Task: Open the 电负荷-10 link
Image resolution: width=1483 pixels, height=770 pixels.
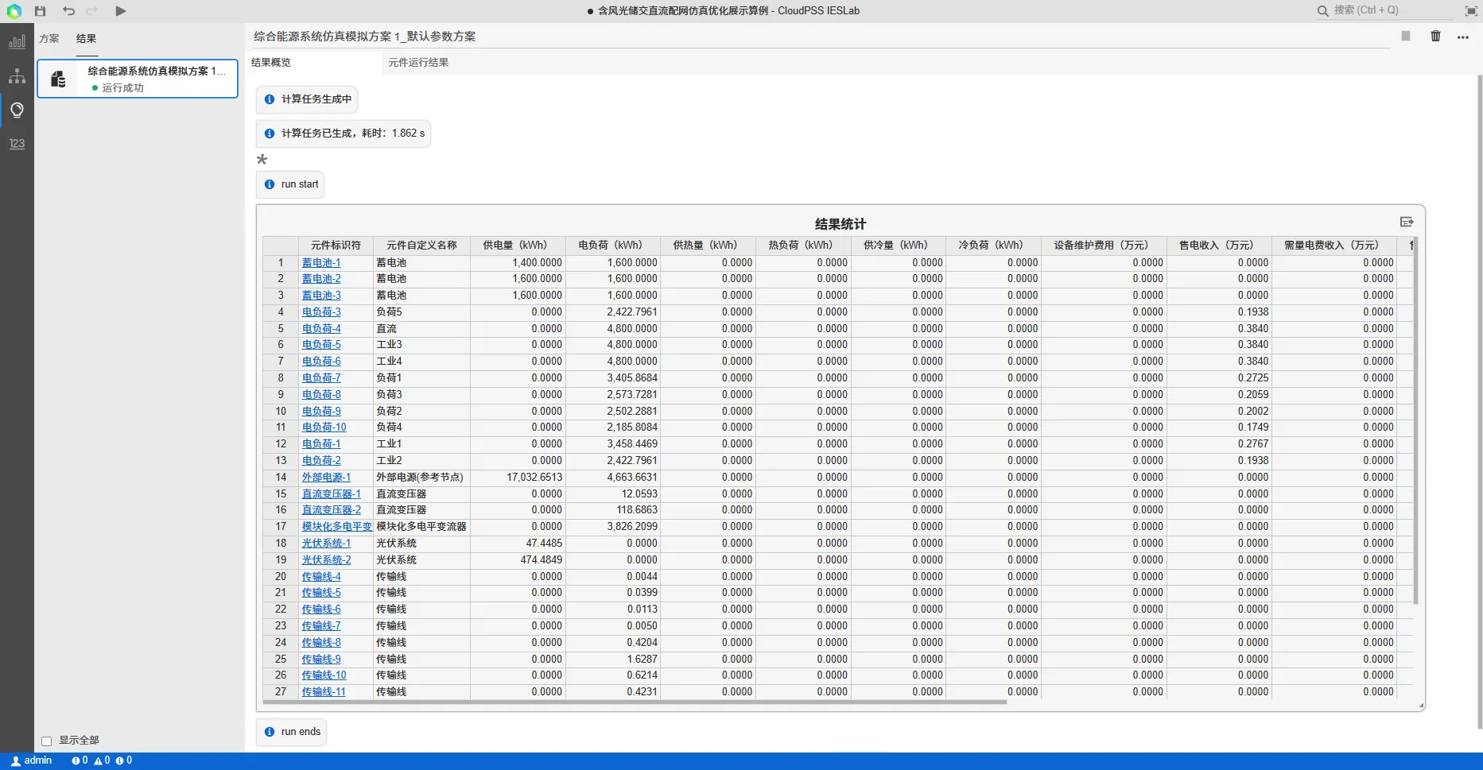Action: pyautogui.click(x=324, y=428)
